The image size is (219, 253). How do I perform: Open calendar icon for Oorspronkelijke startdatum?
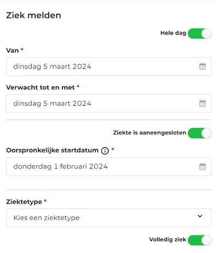tap(203, 166)
